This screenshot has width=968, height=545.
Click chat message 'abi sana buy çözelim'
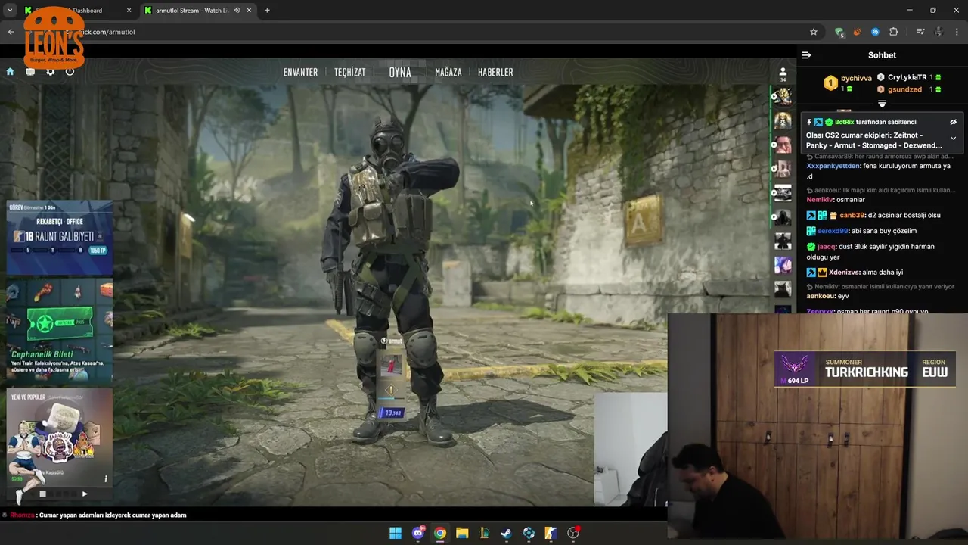[x=884, y=231]
